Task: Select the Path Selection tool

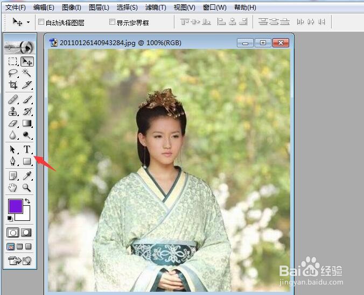Action: pyautogui.click(x=13, y=149)
